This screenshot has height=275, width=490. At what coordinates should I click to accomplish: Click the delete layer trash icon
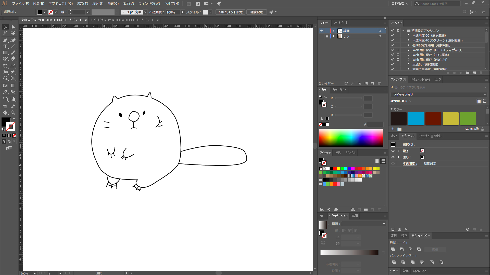379,83
